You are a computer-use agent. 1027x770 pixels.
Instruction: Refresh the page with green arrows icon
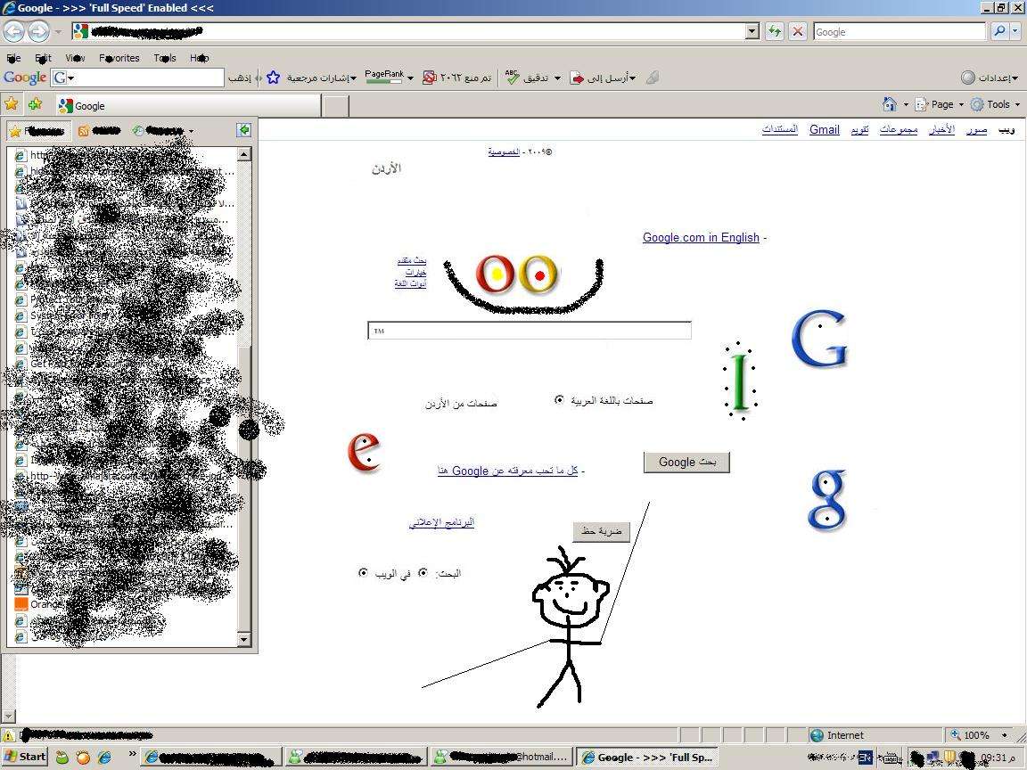click(x=775, y=31)
